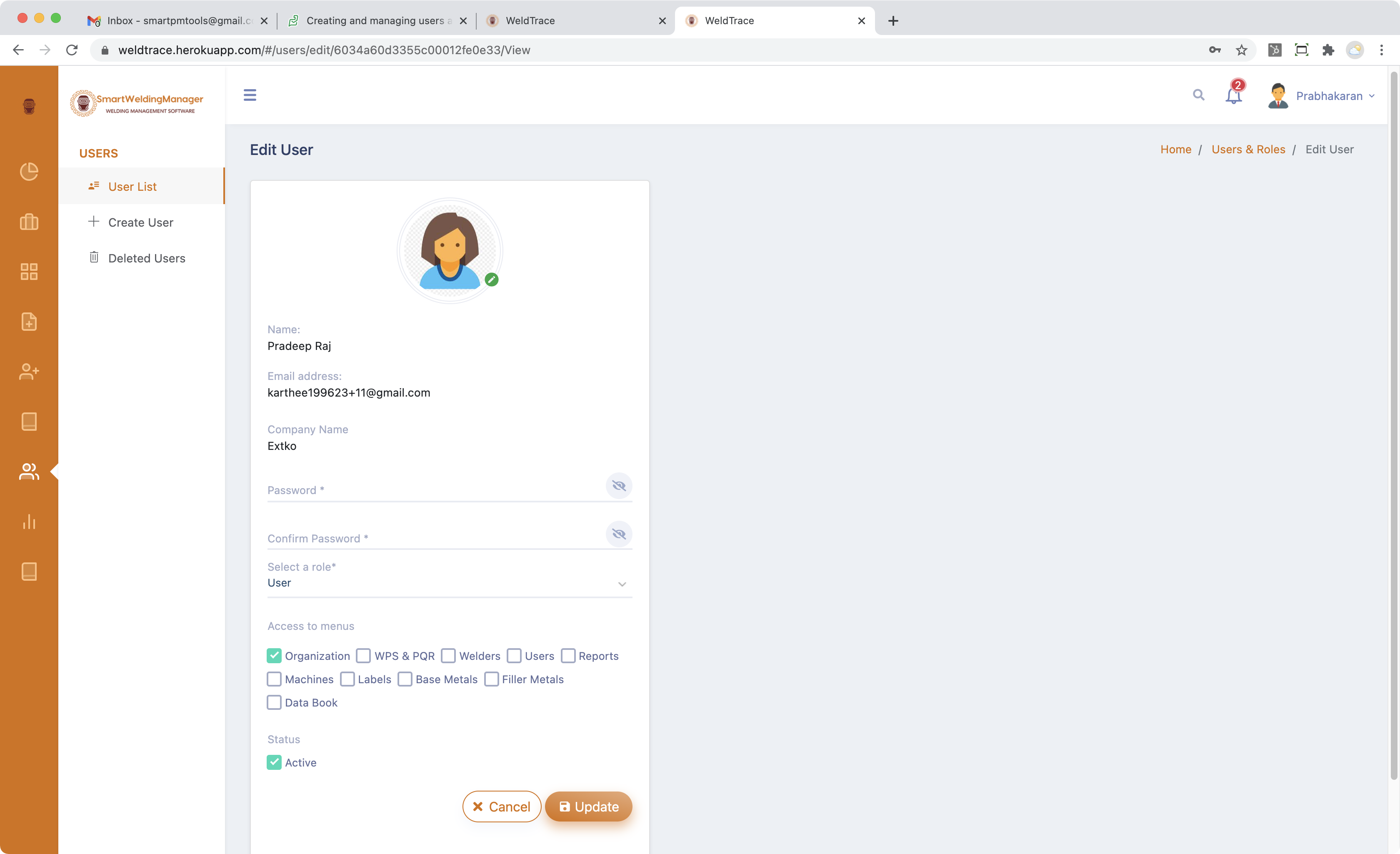Click the email text karthee199623+11@gmail.com

coord(349,392)
